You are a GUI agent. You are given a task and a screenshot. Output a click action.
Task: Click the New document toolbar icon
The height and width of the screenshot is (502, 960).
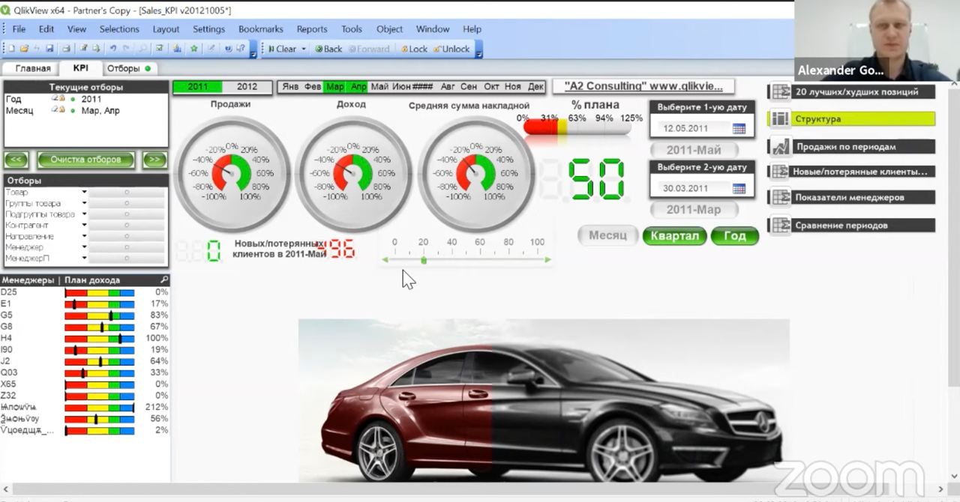pyautogui.click(x=11, y=49)
